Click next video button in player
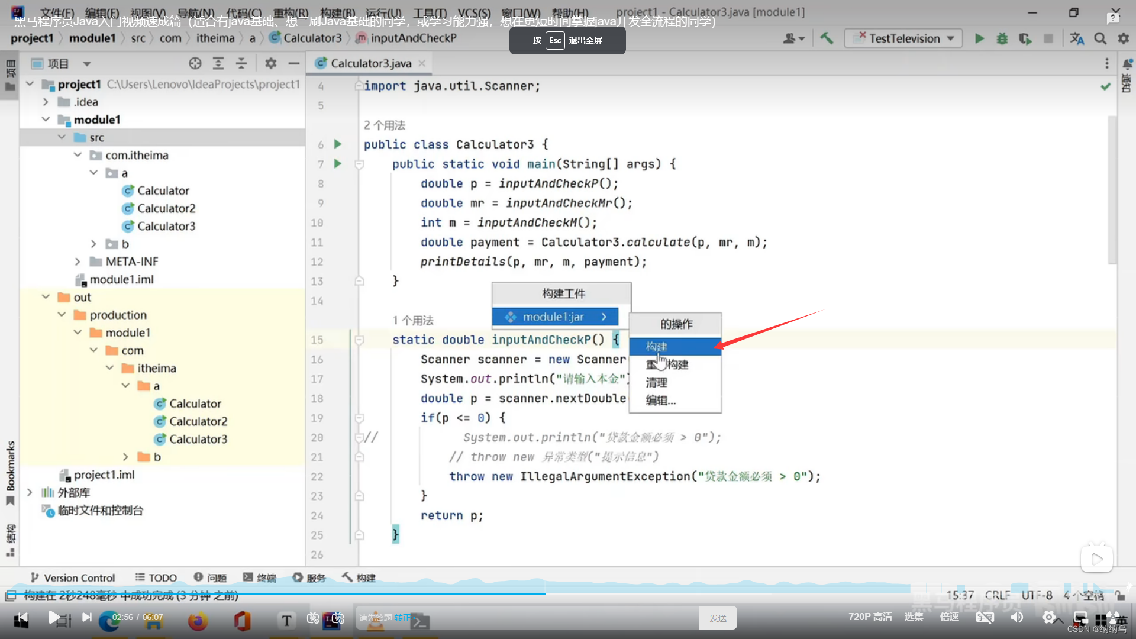 tap(87, 617)
